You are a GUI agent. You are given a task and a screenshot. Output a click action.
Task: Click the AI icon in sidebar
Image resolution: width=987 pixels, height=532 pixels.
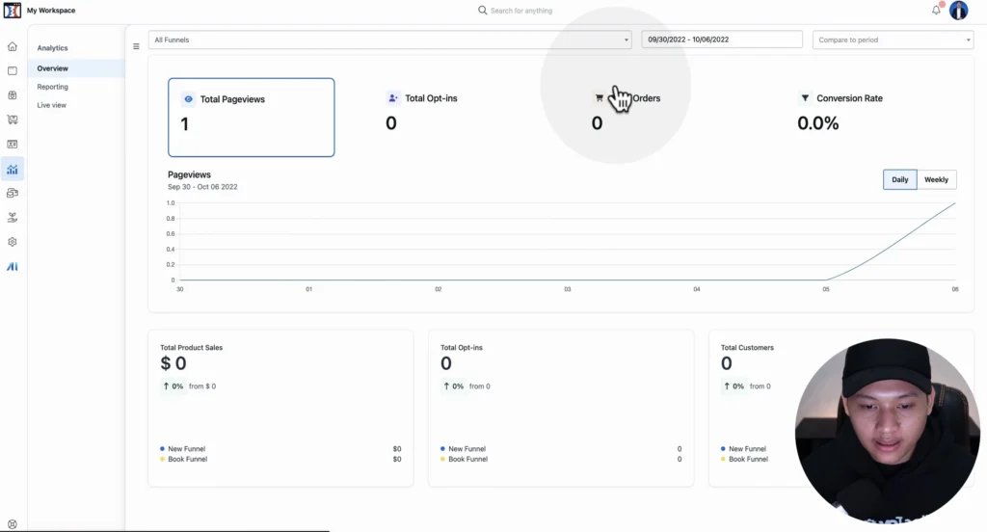tap(13, 267)
